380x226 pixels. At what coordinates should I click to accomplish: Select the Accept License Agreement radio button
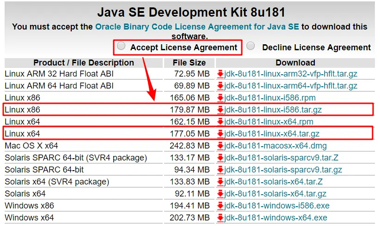tap(121, 46)
